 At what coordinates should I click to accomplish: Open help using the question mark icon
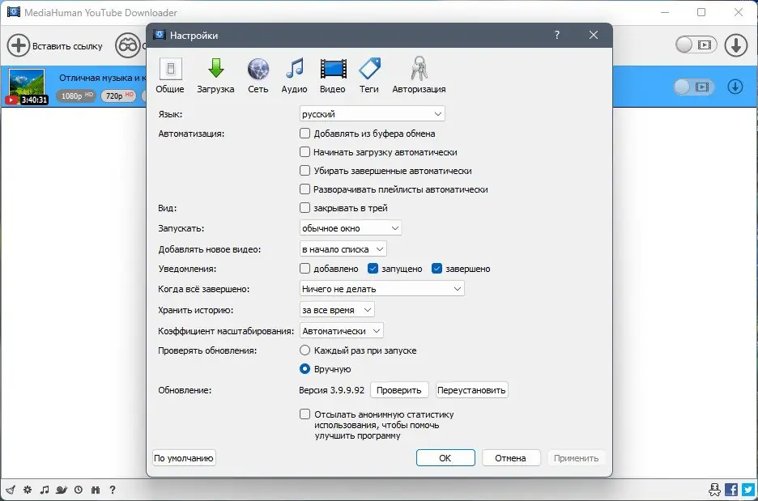[113, 490]
